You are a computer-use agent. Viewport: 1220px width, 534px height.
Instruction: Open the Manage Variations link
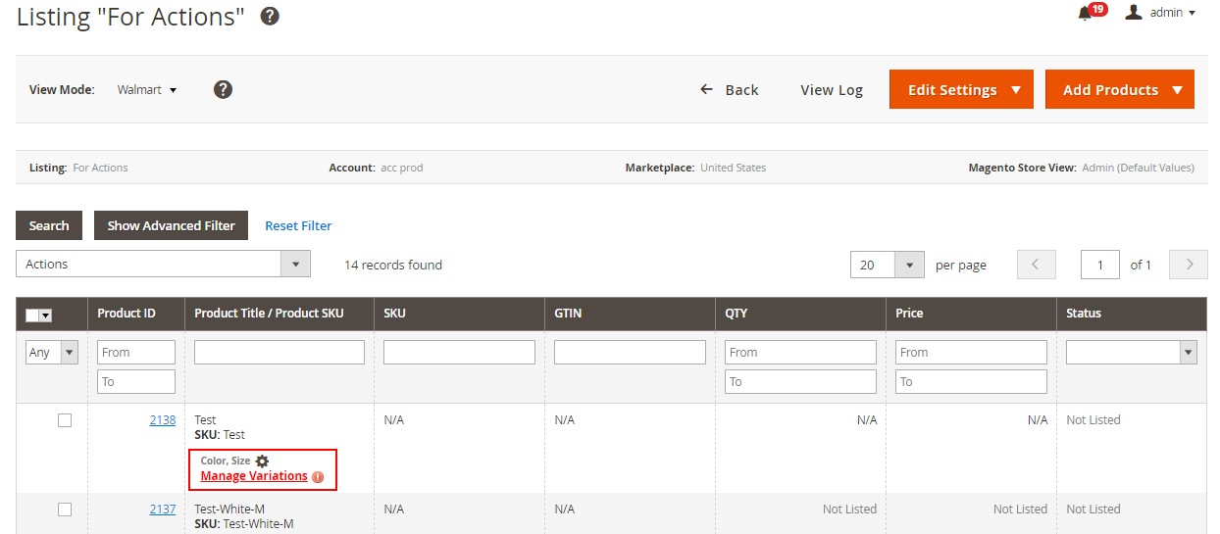pyautogui.click(x=254, y=476)
